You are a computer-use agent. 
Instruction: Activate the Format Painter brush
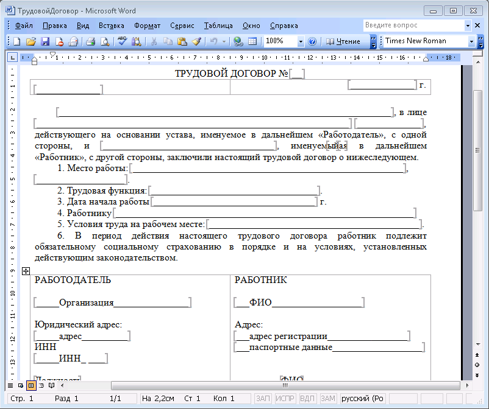pyautogui.click(x=196, y=41)
